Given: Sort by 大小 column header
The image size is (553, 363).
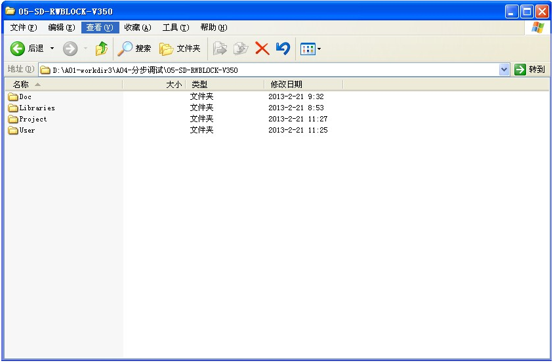Looking at the screenshot, I should (x=154, y=85).
